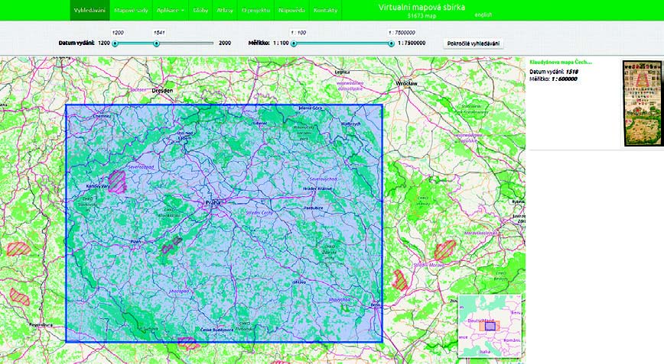Click the date slider handle at 1200

coord(115,43)
